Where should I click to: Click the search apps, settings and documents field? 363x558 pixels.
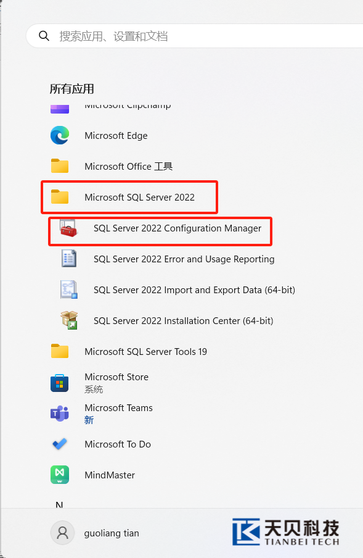195,36
